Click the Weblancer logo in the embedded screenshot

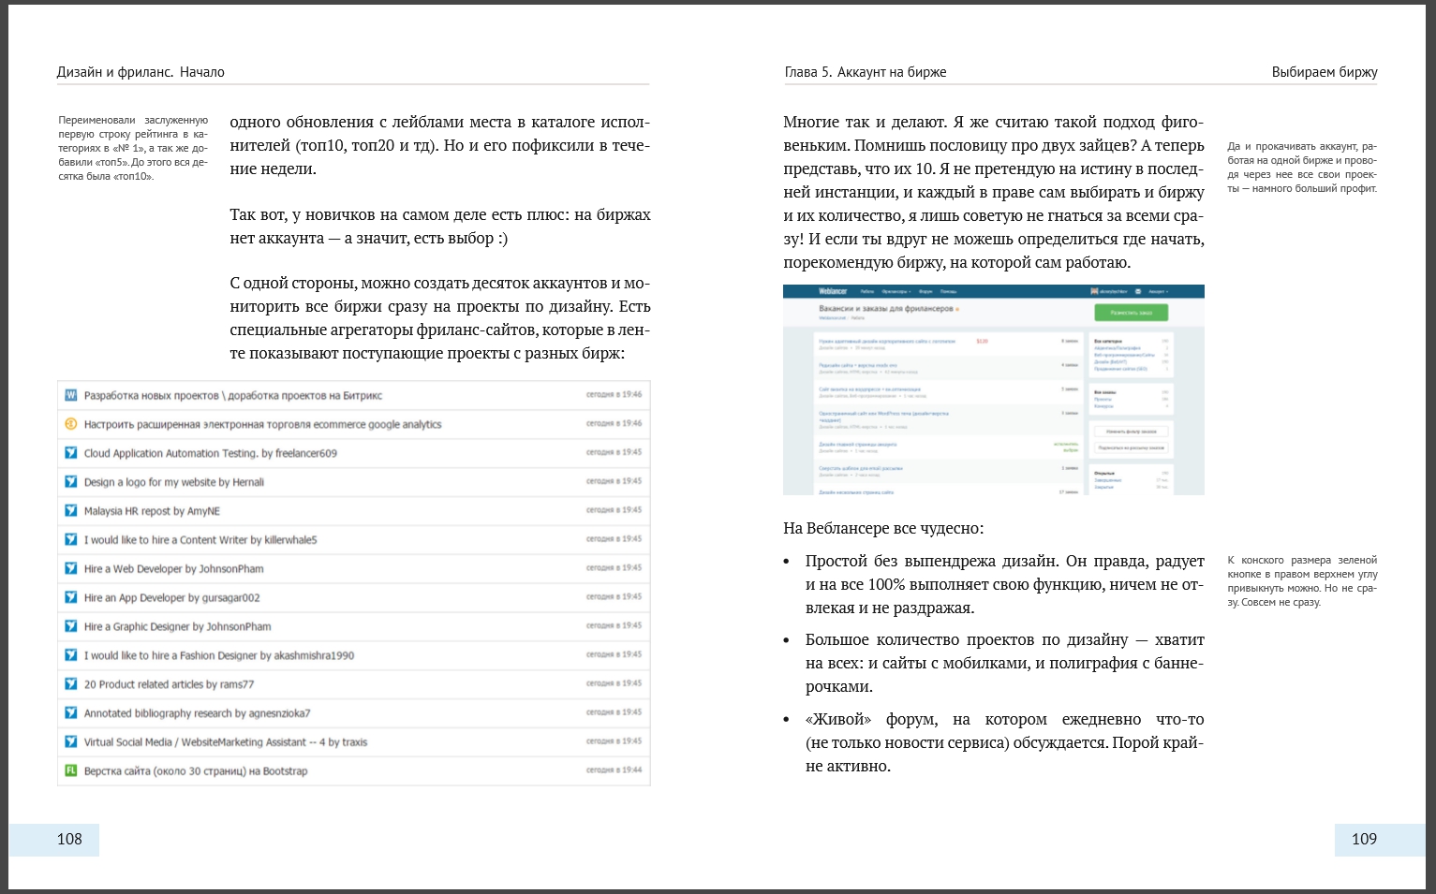[x=833, y=291]
